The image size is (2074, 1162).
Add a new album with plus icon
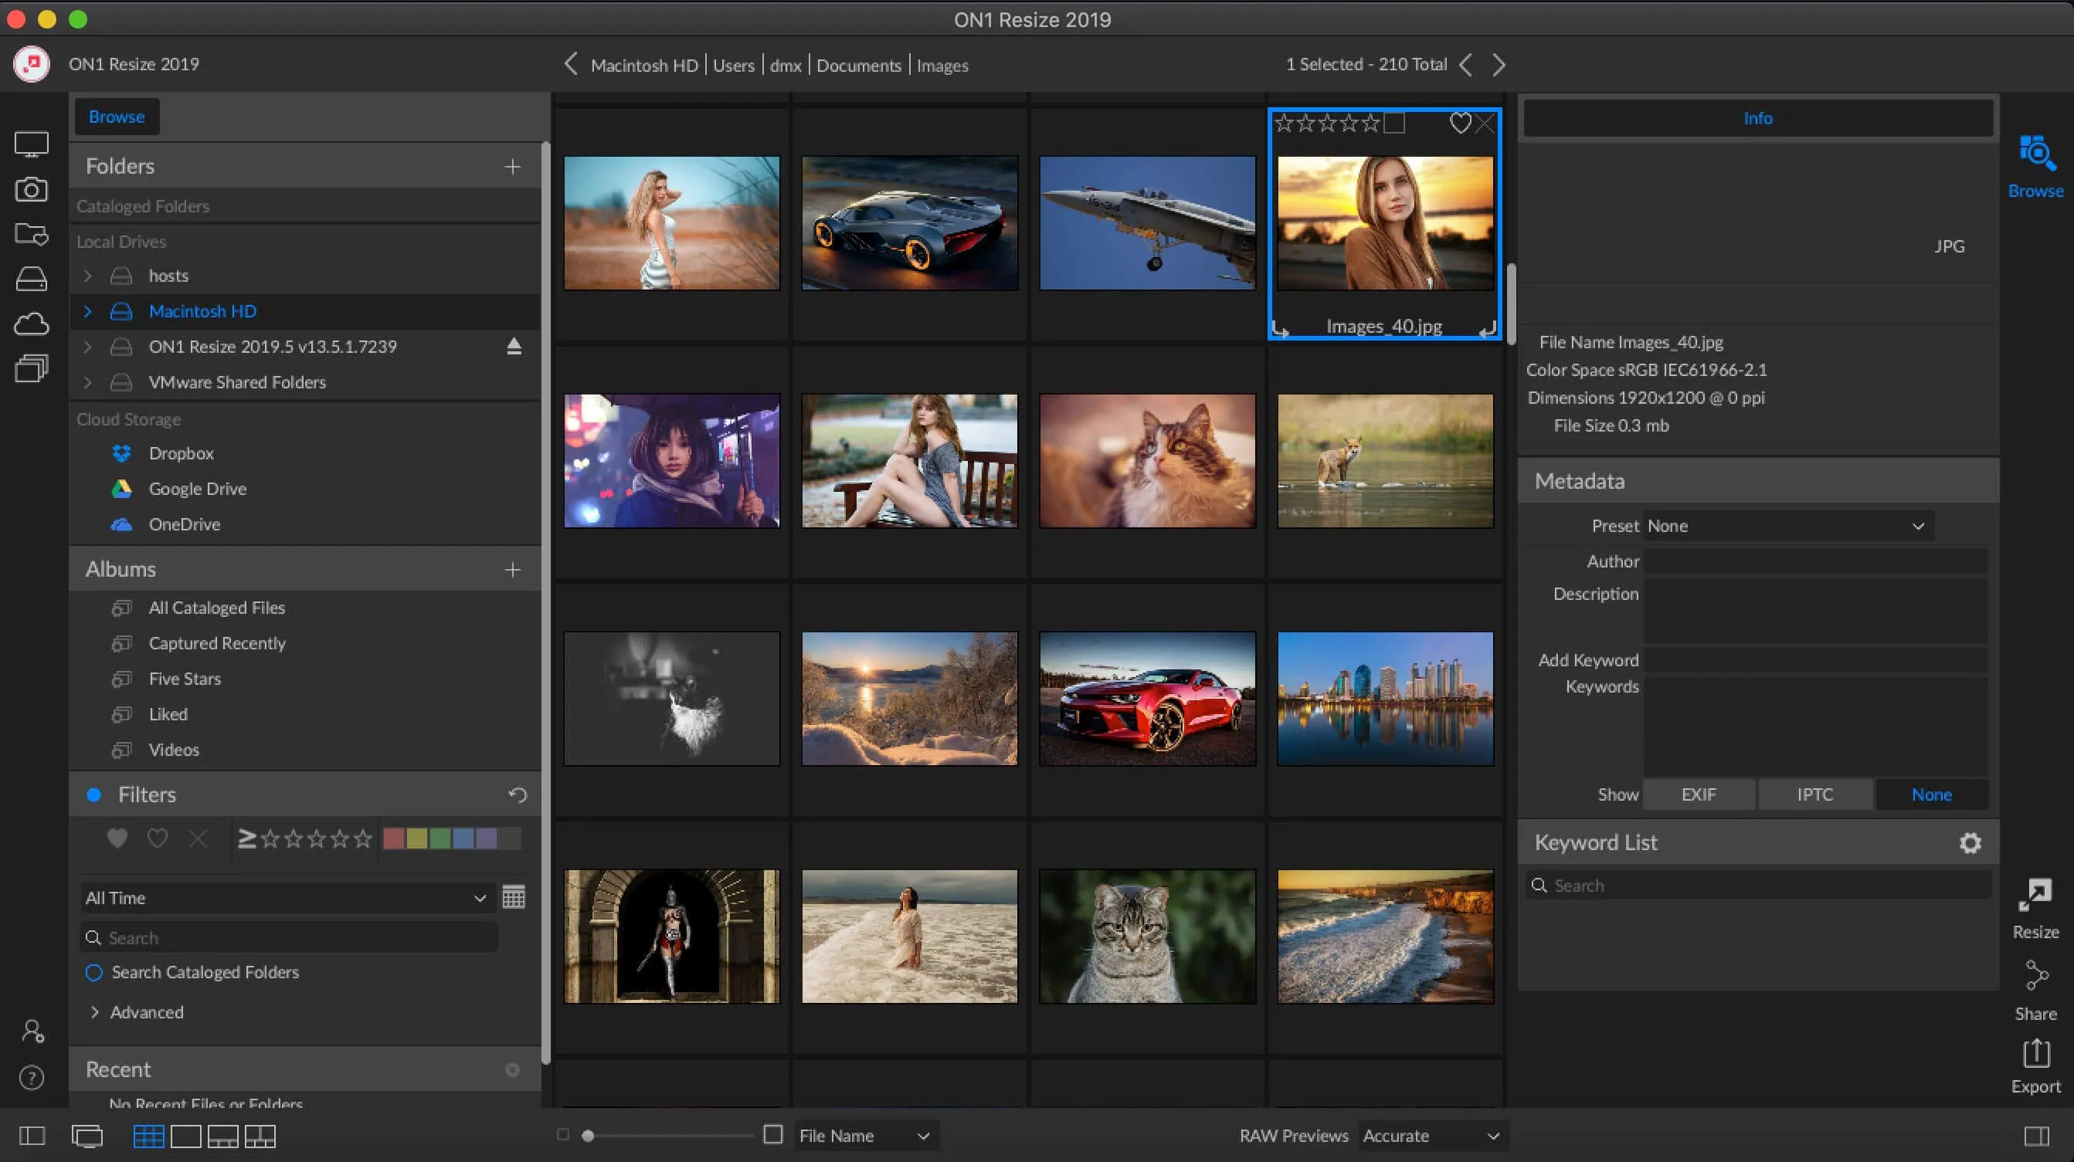pyautogui.click(x=512, y=570)
